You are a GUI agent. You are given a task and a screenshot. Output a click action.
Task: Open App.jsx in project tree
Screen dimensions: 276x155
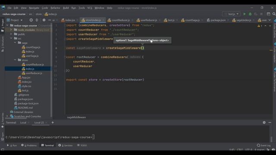[x=26, y=77]
